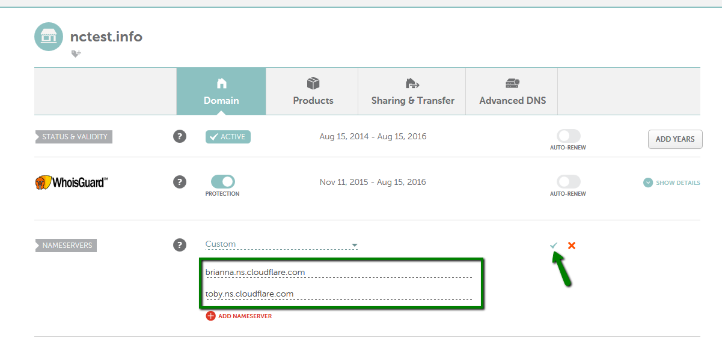
Task: Go to the Sharing & Transfer tab
Action: pyautogui.click(x=412, y=91)
